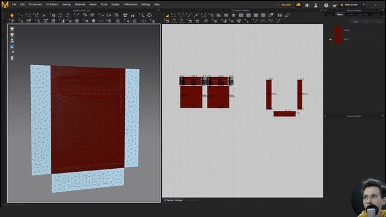
Task: Open the Avatar menu
Action: point(93,4)
